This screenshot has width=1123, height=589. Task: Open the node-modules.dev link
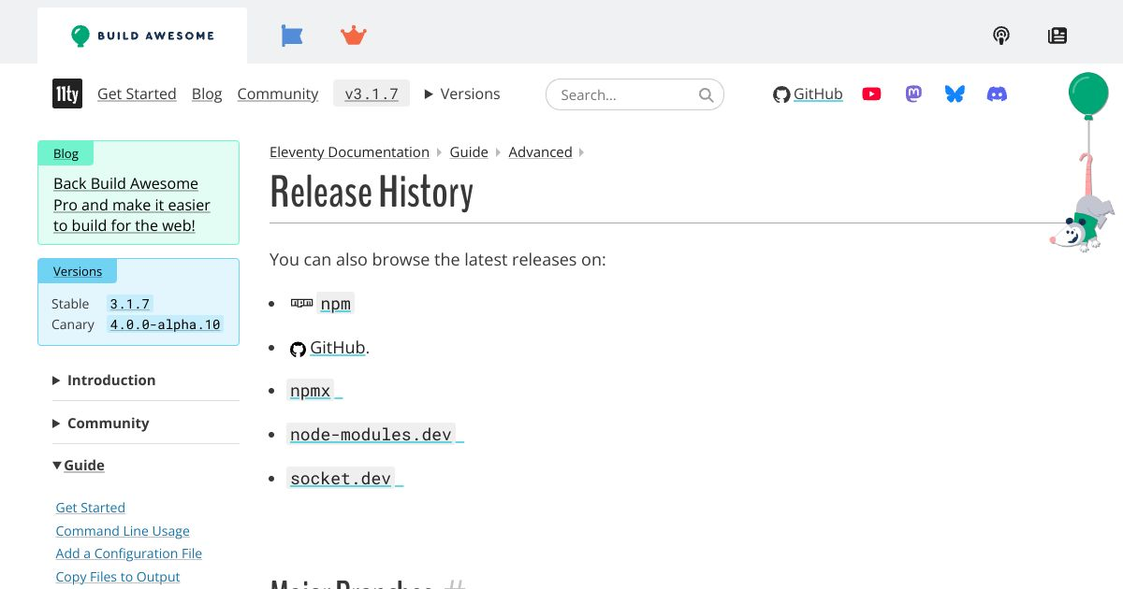(372, 435)
